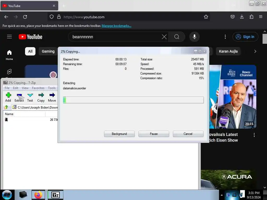Click the 7-Zip Add toolbar icon
267x200 pixels.
point(8,97)
